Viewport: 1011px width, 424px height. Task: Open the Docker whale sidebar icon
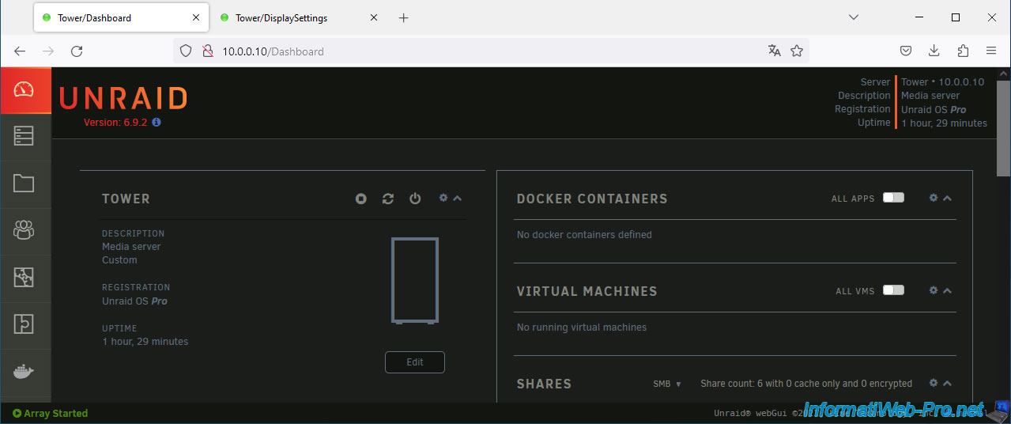click(x=25, y=371)
